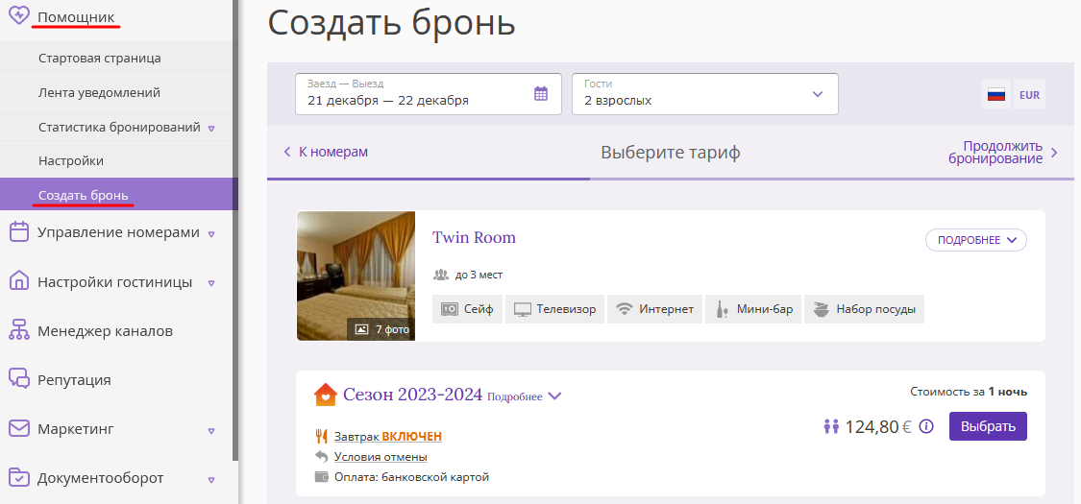Expand the Маркетинг menu arrow
The height and width of the screenshot is (504, 1081).
tap(211, 430)
